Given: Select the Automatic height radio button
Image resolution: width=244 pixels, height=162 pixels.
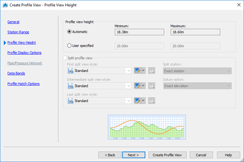Looking at the screenshot, I should [x=70, y=32].
